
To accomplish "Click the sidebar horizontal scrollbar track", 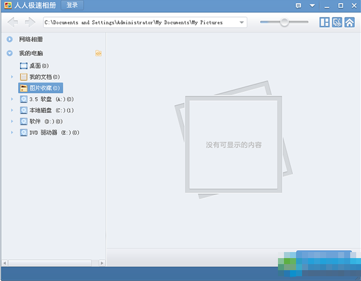I will click(54, 263).
